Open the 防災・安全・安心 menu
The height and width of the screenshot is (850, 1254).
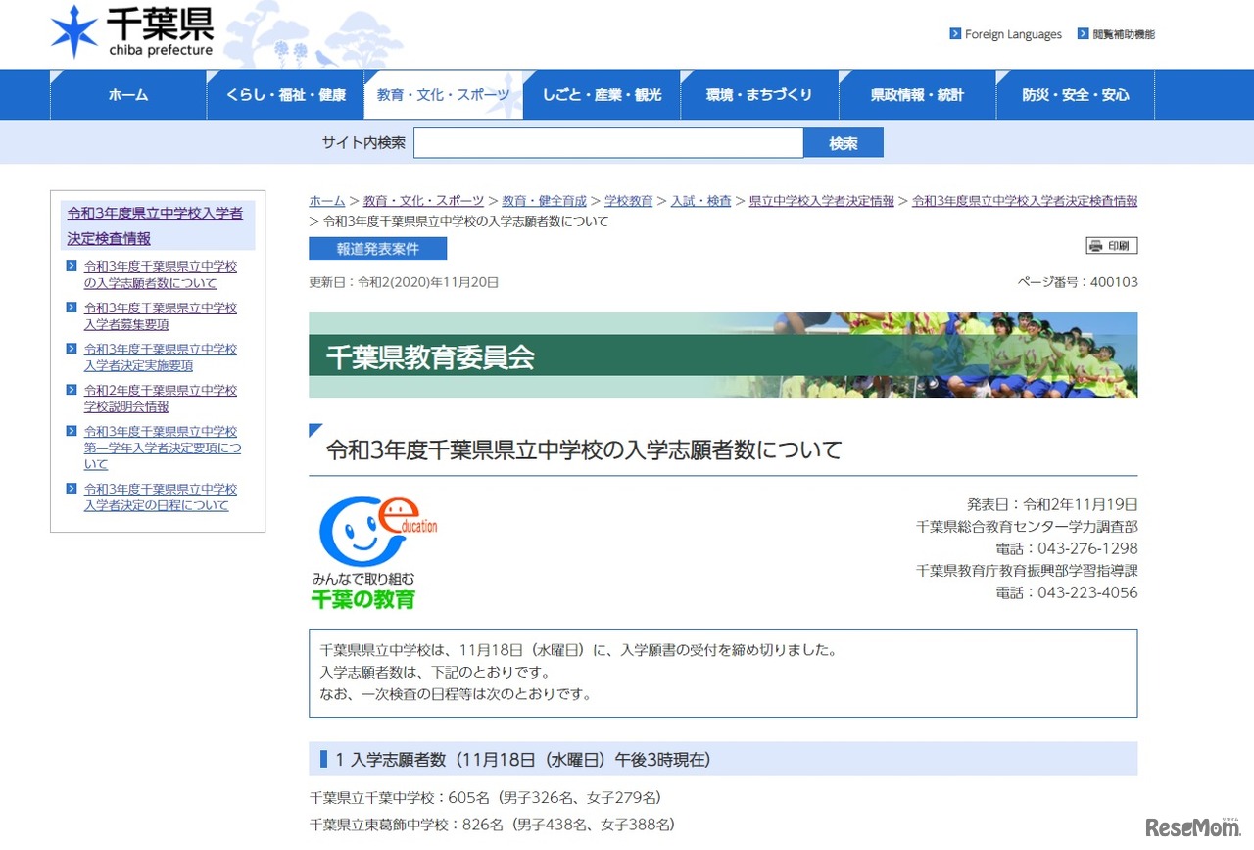tap(1075, 94)
